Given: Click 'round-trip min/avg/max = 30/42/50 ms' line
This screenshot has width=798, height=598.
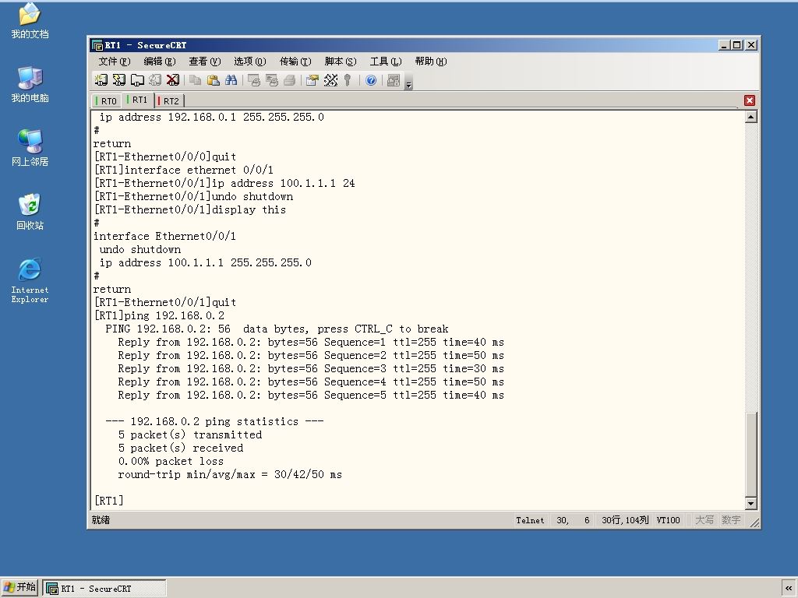Looking at the screenshot, I should coord(230,474).
